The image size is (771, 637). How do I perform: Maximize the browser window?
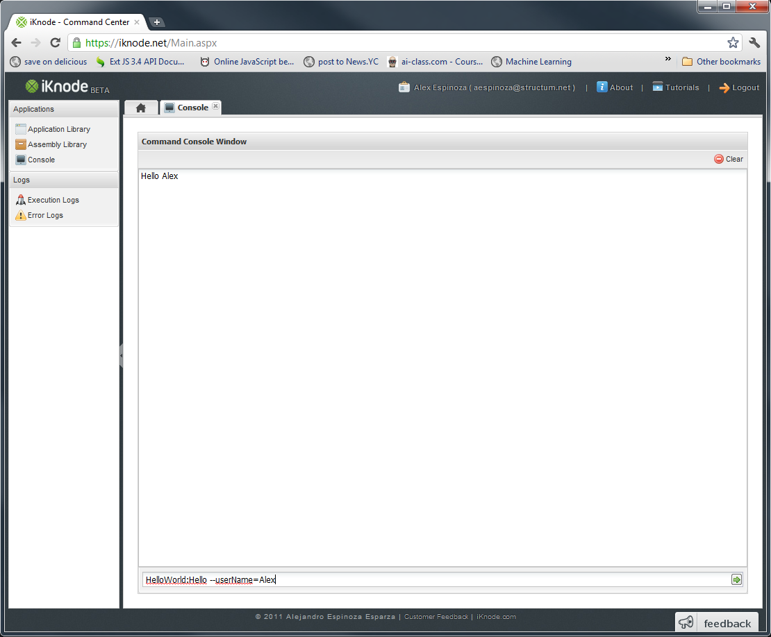(x=727, y=6)
